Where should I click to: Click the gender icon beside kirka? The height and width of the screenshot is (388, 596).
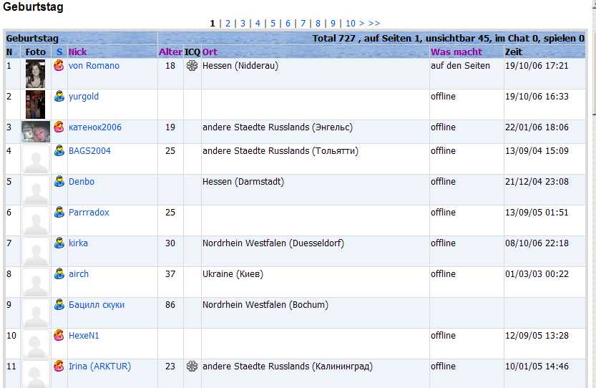point(59,243)
